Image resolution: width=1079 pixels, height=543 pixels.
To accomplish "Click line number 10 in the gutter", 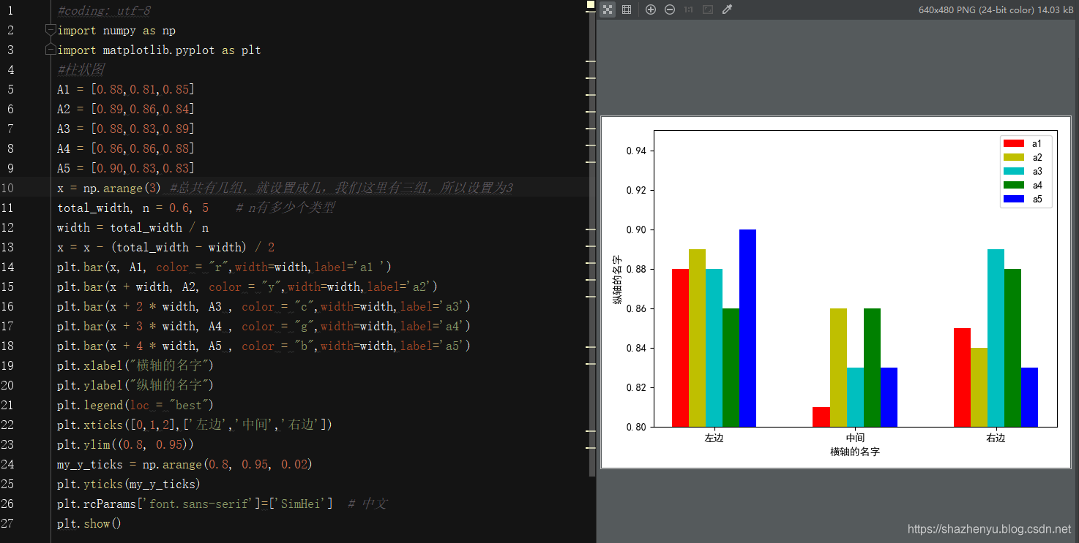I will pyautogui.click(x=8, y=188).
